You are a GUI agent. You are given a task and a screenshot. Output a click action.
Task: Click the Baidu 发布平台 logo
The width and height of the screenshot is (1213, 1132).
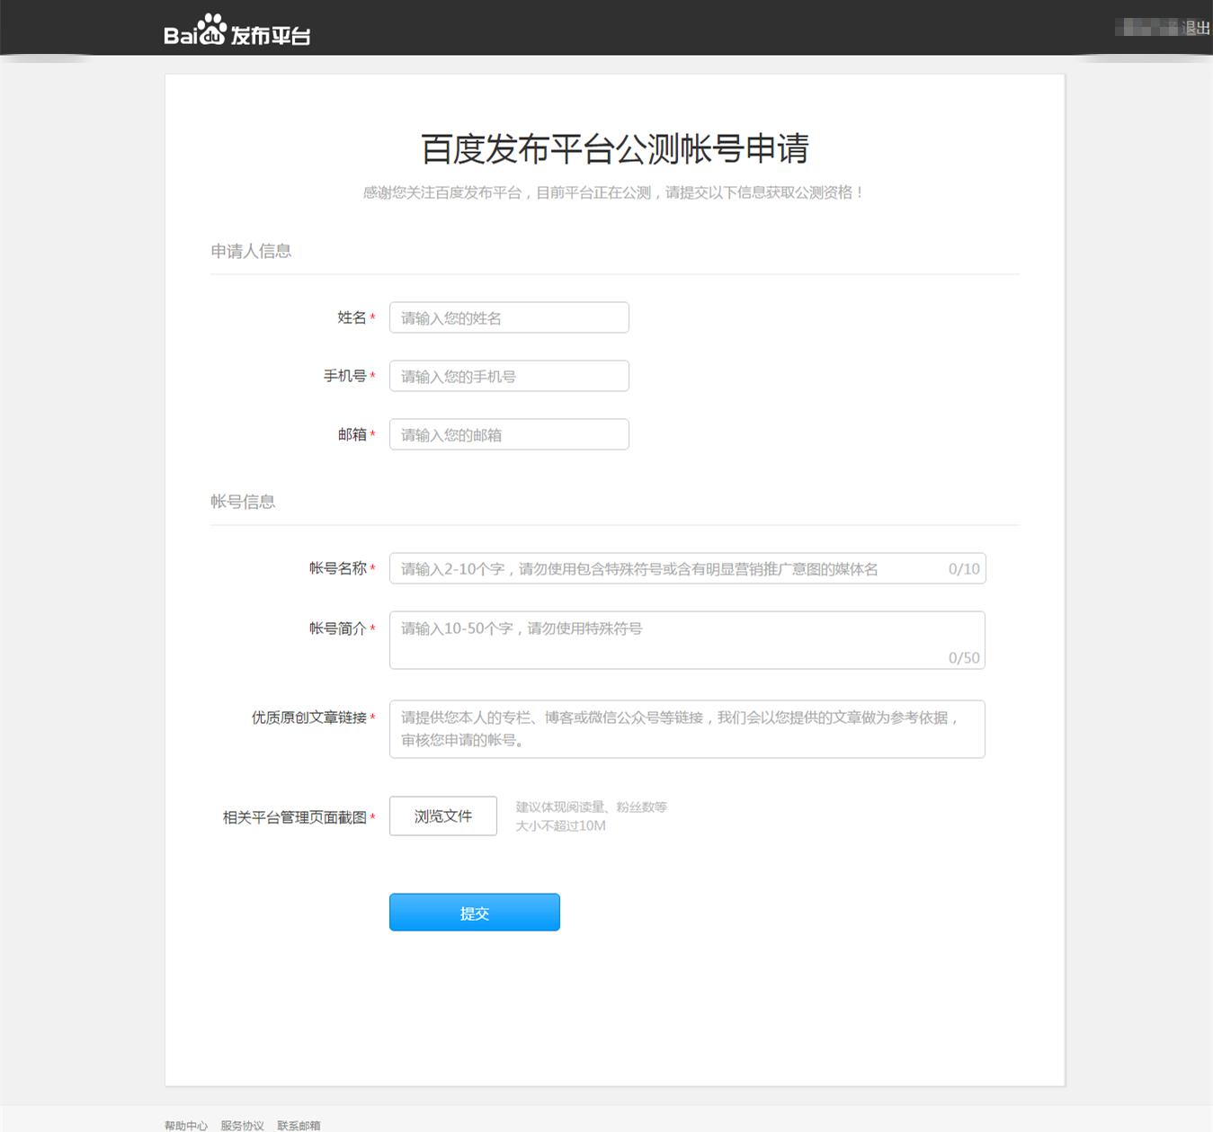click(x=237, y=30)
